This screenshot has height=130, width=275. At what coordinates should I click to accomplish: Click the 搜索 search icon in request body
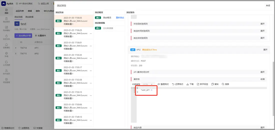click(223, 84)
